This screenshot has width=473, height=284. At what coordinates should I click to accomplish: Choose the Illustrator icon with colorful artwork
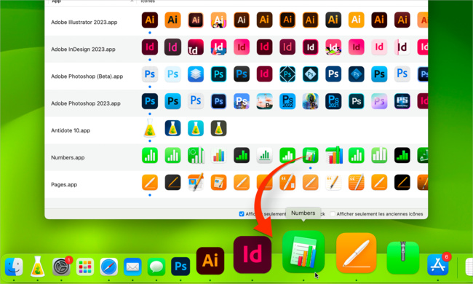tap(219, 20)
